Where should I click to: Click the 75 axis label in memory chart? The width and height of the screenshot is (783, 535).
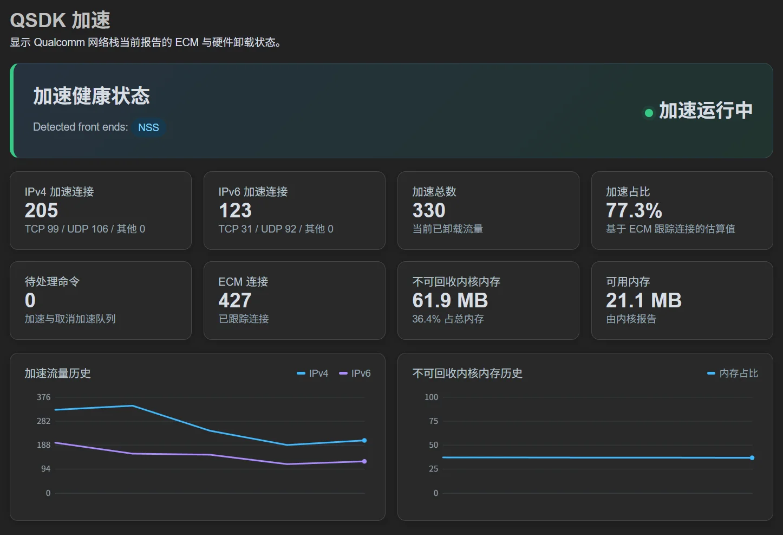(434, 421)
